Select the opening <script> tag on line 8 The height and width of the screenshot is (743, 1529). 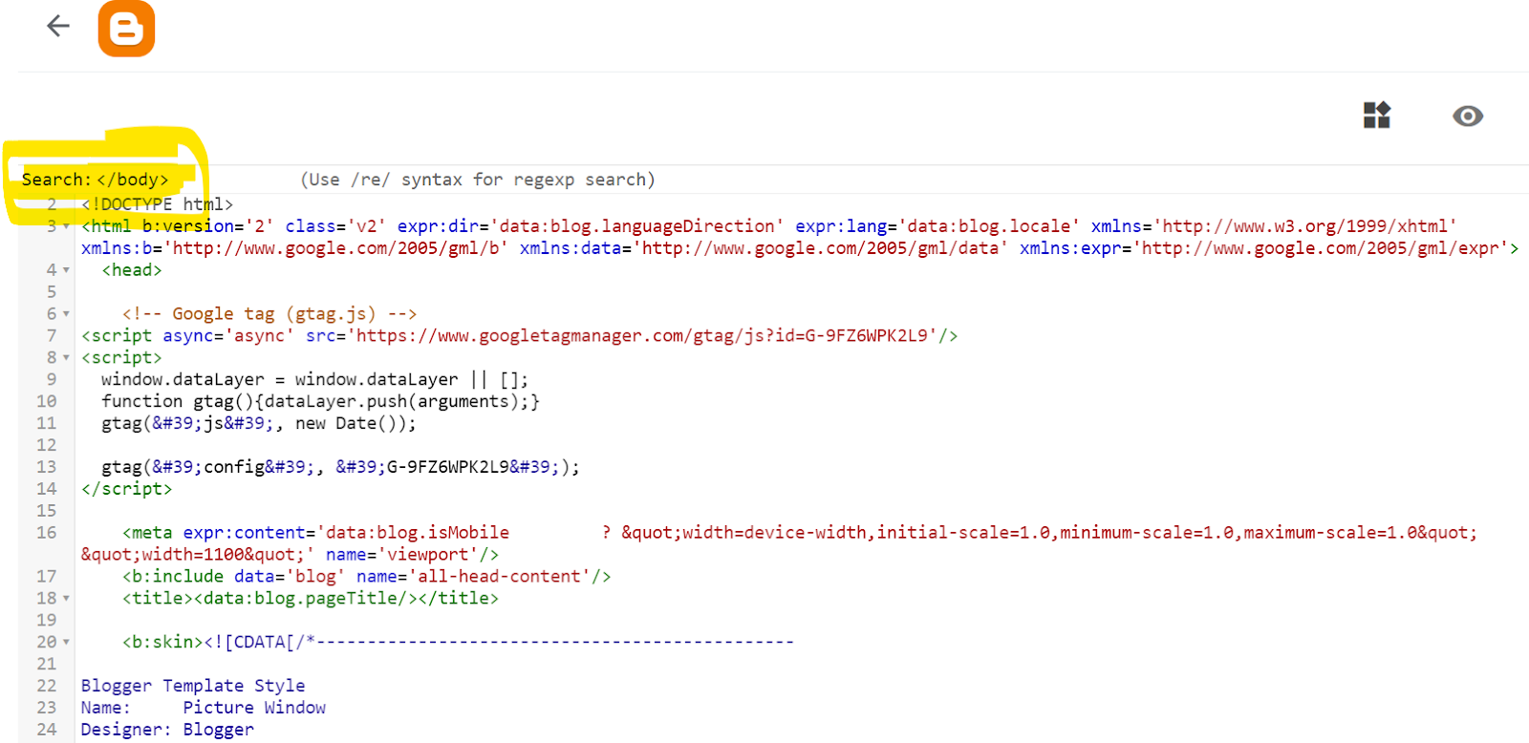[121, 358]
